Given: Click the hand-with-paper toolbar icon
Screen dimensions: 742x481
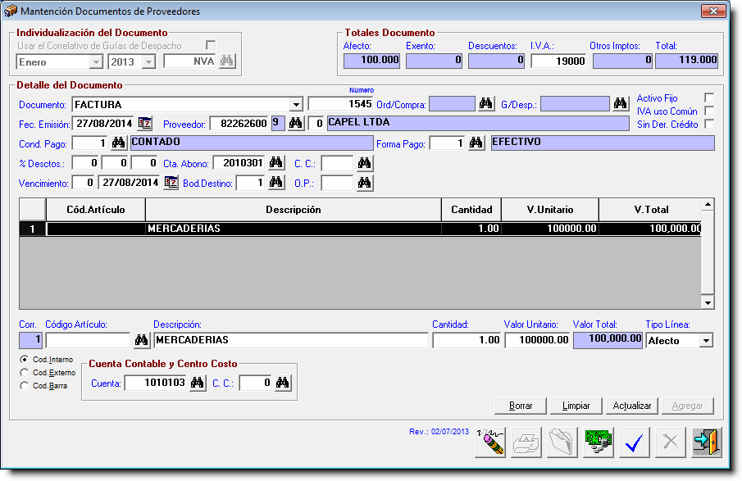Looking at the screenshot, I should (562, 442).
